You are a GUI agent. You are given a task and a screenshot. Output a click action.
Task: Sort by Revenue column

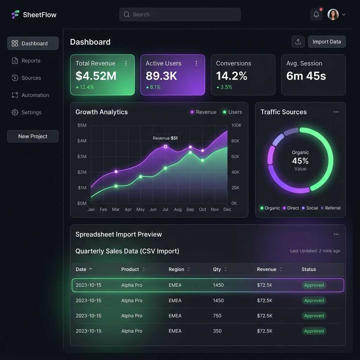[x=269, y=269]
